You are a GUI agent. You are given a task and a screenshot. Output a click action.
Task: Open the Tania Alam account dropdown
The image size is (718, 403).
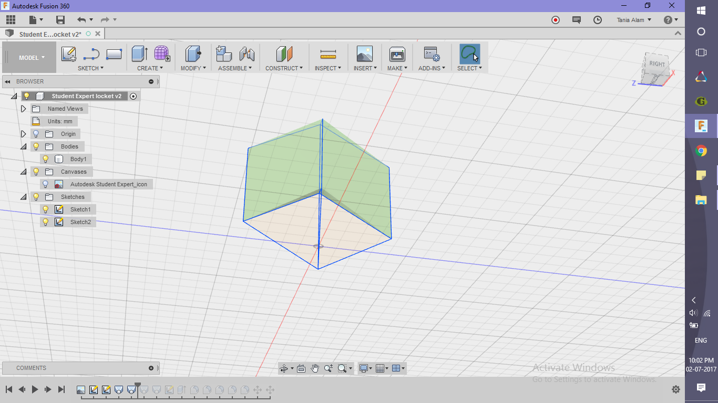634,20
